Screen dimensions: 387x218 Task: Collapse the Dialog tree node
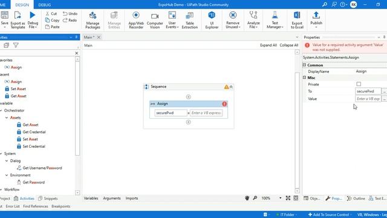pyautogui.click(x=7, y=160)
